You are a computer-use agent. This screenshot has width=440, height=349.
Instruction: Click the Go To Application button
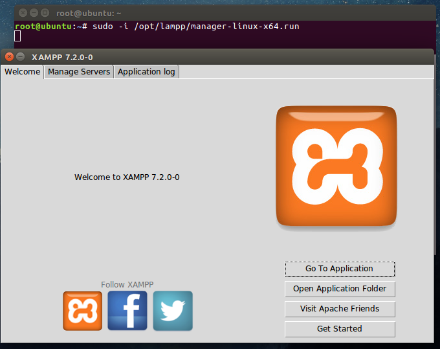(x=340, y=269)
